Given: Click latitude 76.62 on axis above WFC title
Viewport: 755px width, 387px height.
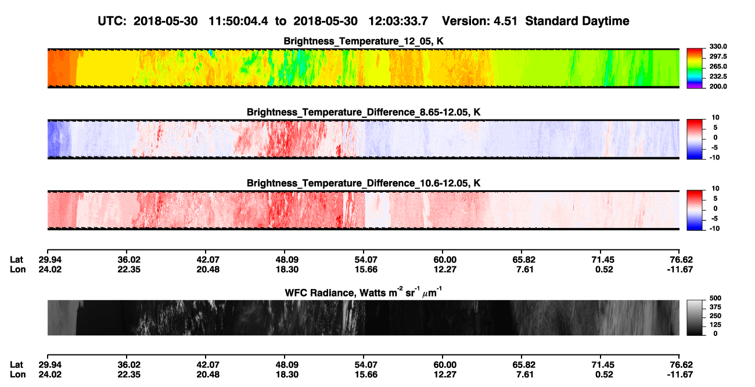Looking at the screenshot, I should click(x=680, y=260).
